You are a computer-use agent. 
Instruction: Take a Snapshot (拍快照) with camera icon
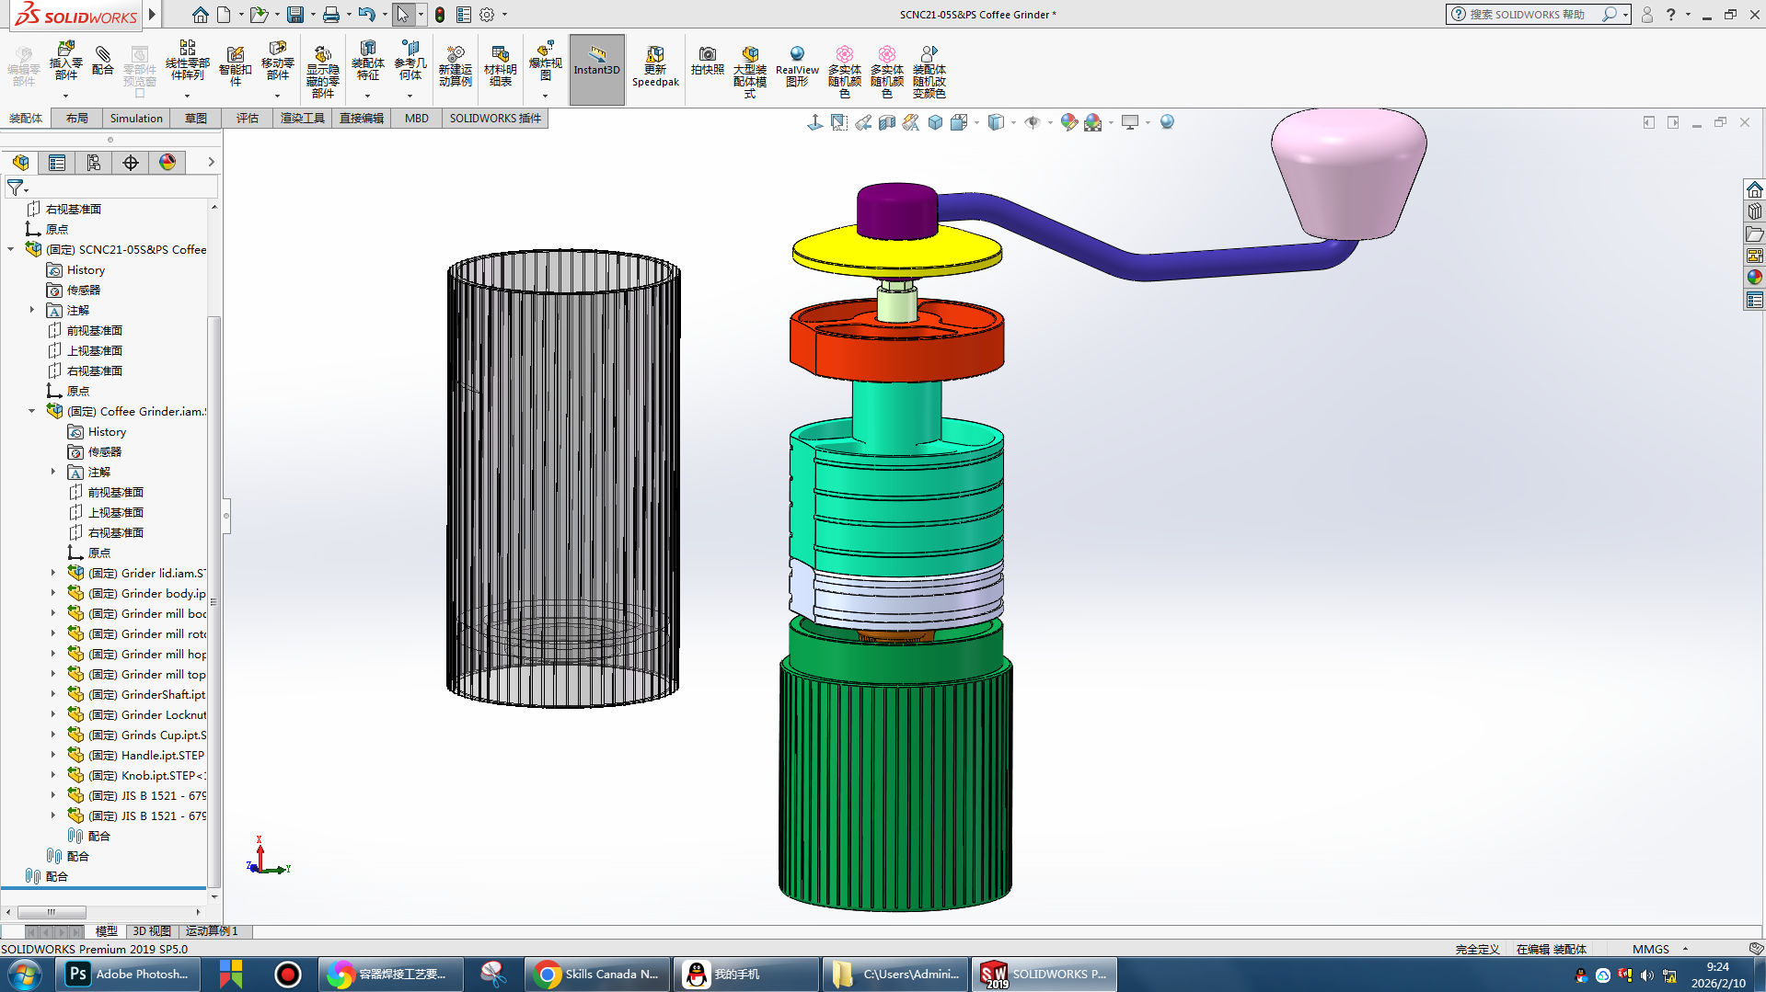click(x=707, y=61)
